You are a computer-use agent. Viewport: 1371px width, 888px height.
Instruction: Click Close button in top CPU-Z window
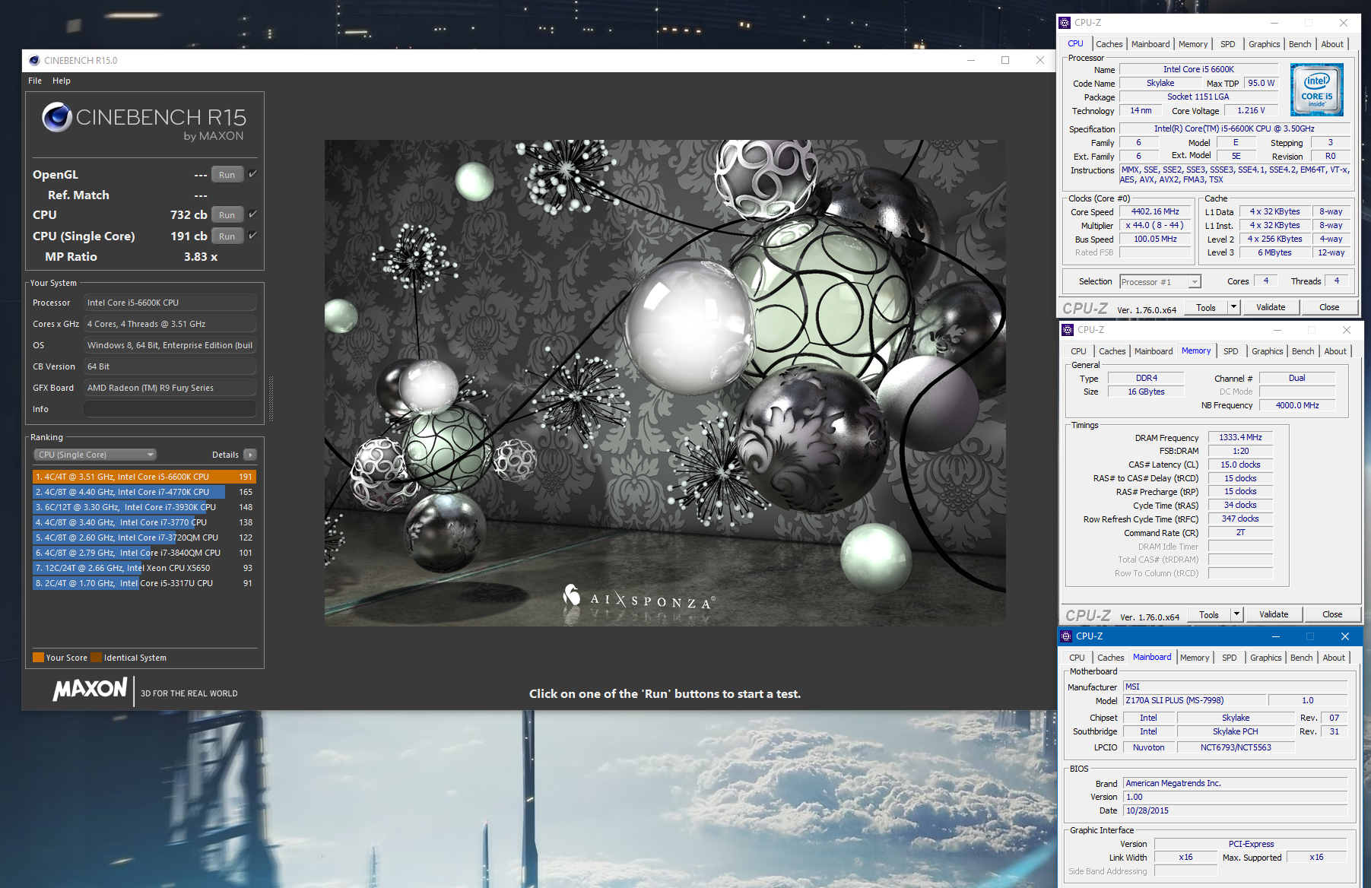(x=1329, y=307)
